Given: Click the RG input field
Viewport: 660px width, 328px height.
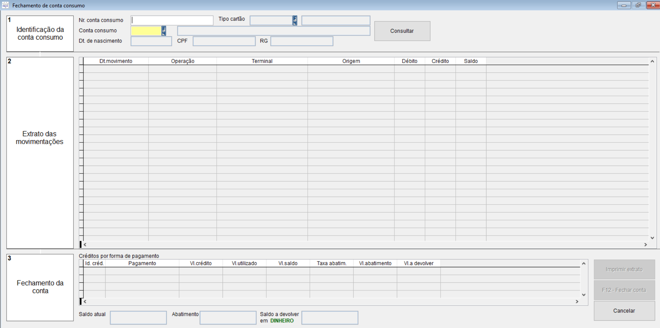Looking at the screenshot, I should [x=302, y=41].
